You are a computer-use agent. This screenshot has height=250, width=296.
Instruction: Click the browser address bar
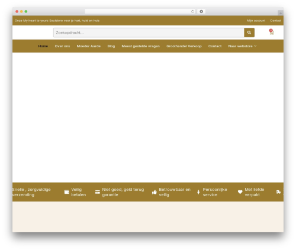tap(140, 12)
